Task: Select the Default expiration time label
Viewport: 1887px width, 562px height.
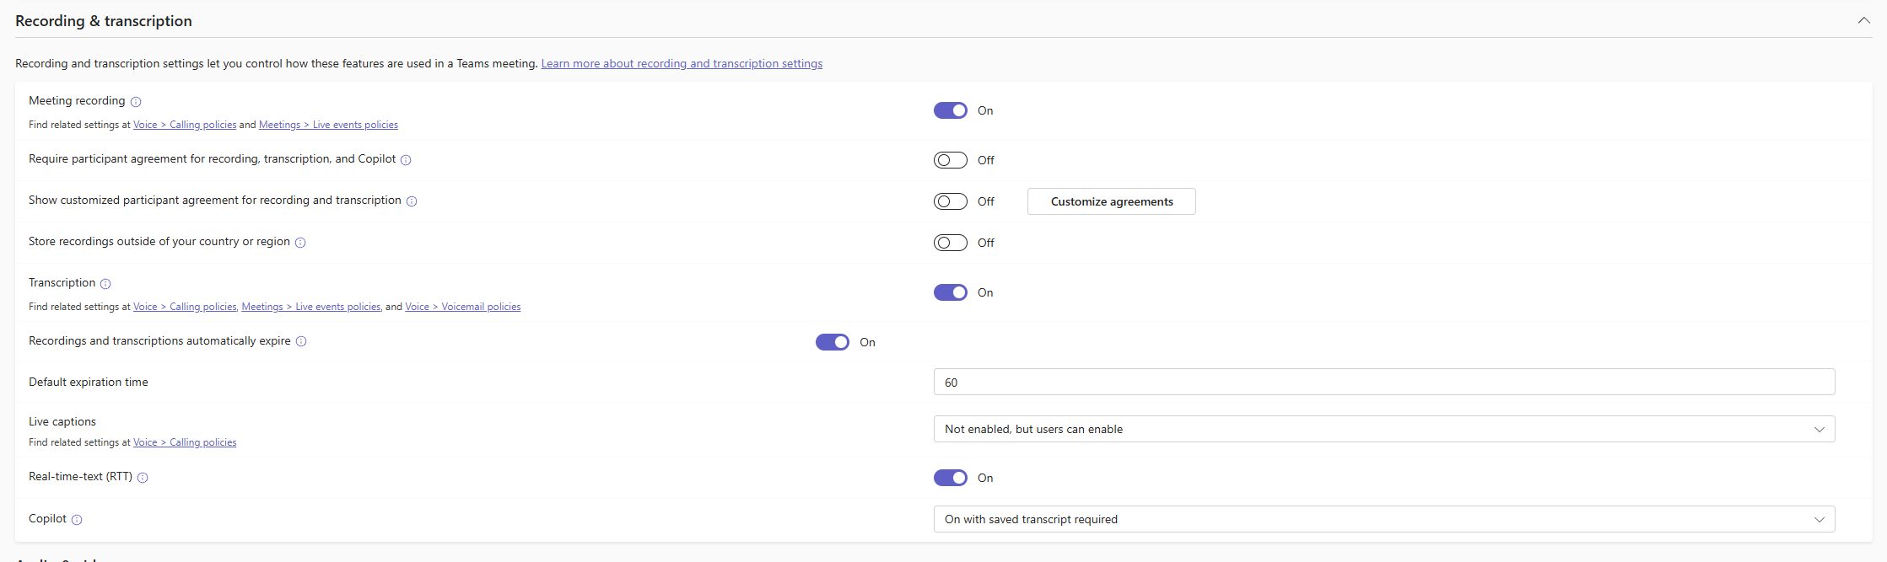Action: [89, 382]
